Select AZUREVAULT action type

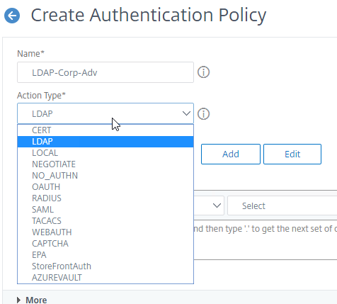105,278
